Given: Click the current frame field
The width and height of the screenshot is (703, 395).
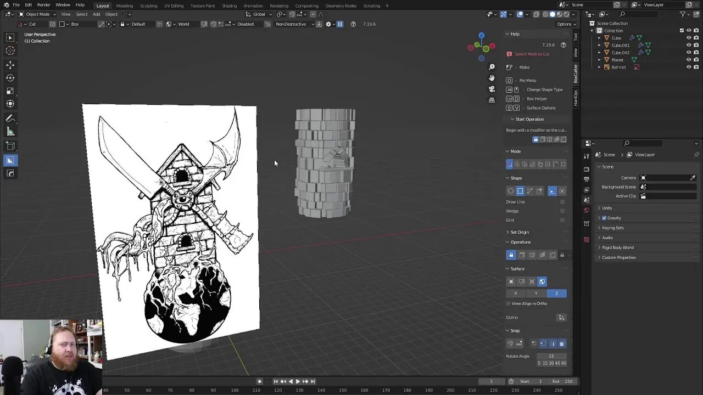Looking at the screenshot, I should tap(491, 381).
